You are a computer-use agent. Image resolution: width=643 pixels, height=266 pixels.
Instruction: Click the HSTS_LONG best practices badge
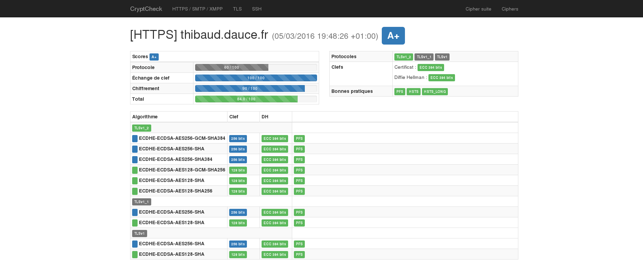tap(435, 92)
